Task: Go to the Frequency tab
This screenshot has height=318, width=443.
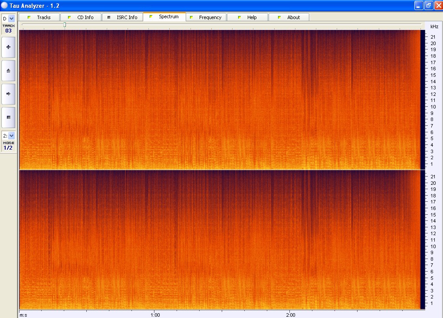Action: pyautogui.click(x=206, y=17)
